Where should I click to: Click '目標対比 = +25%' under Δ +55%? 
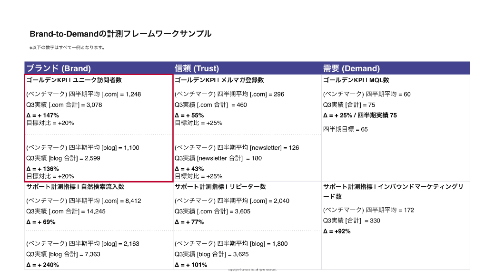(x=198, y=123)
